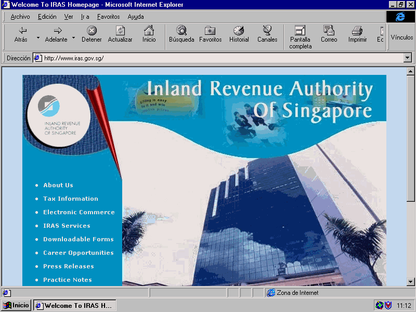
Task: Stop page loading with Detener
Action: click(x=92, y=34)
